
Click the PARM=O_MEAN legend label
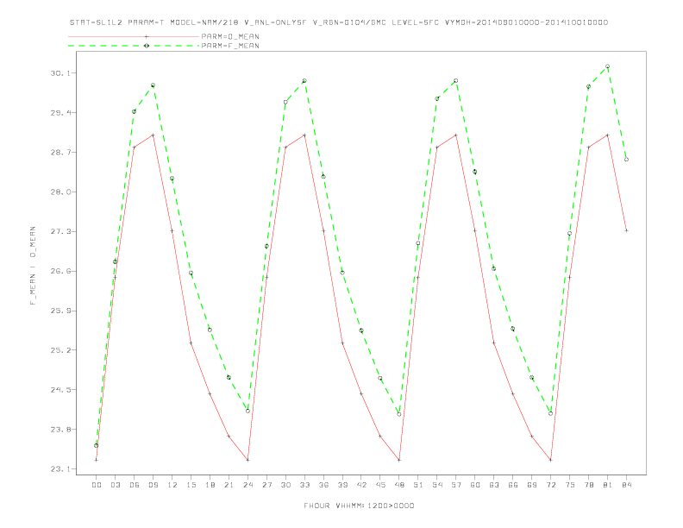pos(230,36)
